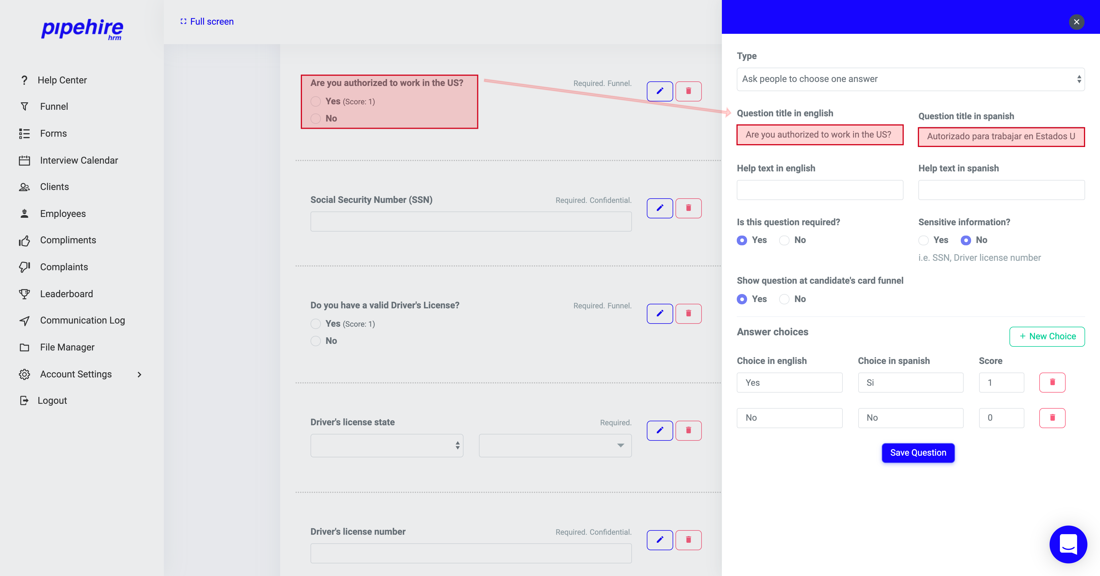Mark the question as sensitive information
The image size is (1100, 576).
(x=924, y=240)
